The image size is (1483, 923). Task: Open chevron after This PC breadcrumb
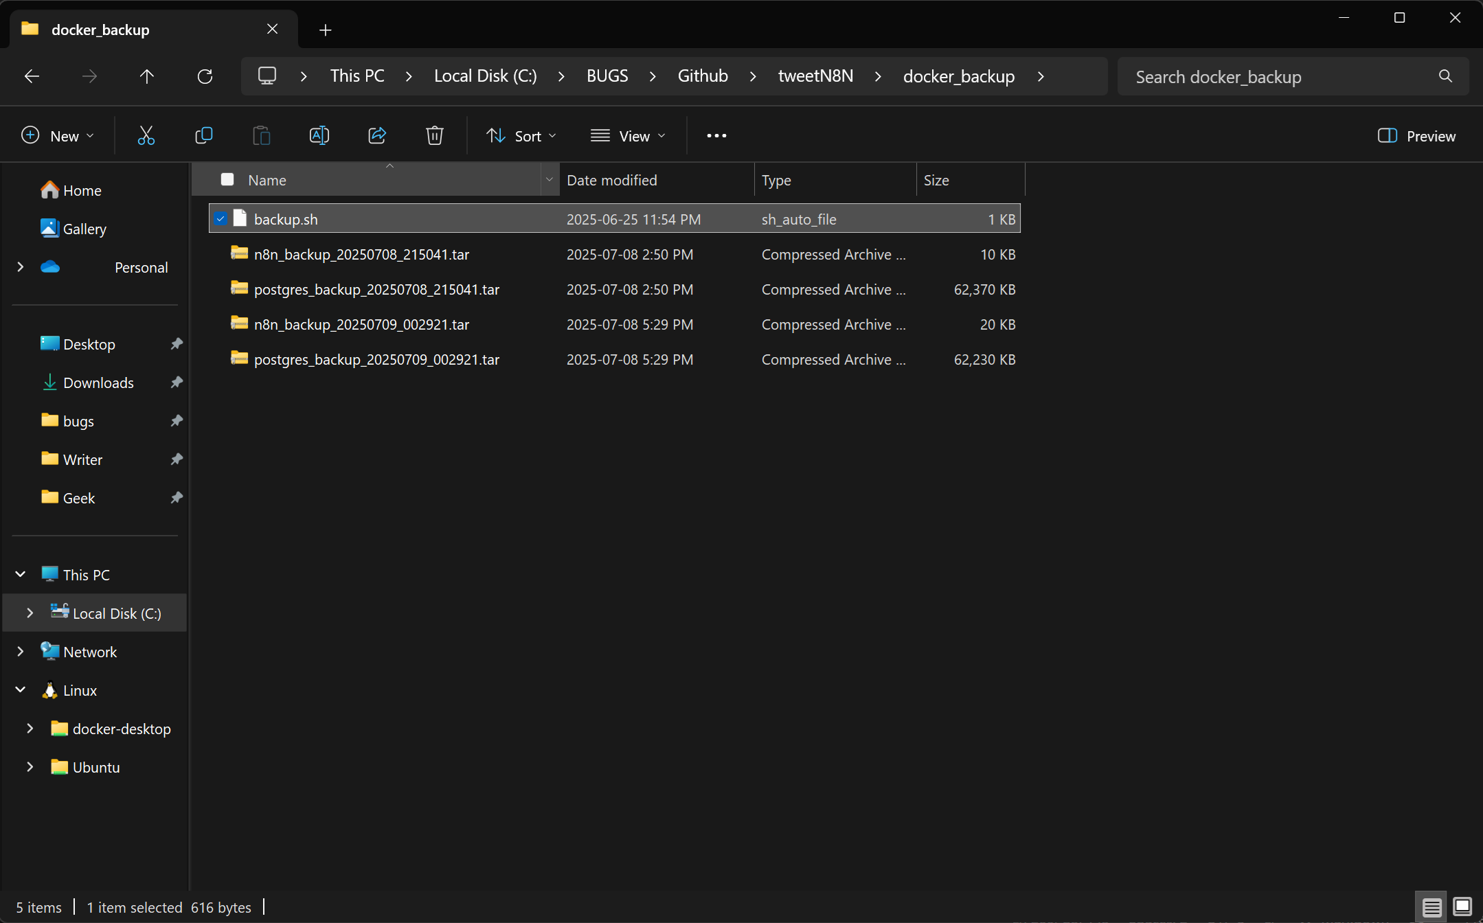(x=409, y=76)
